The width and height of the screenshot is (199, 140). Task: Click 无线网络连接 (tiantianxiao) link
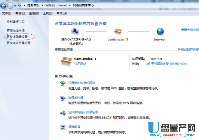169,64
